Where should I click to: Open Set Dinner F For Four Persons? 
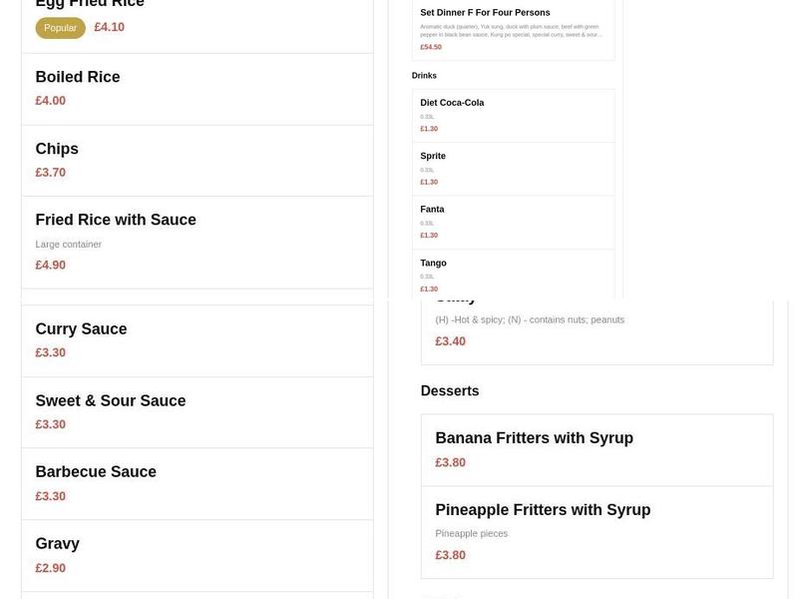tap(485, 13)
